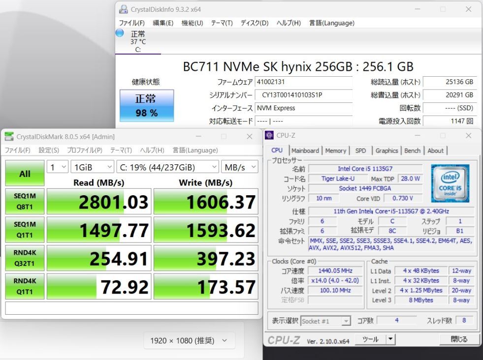
Task: Close the CrystalDiskMark window
Action: pyautogui.click(x=250, y=136)
